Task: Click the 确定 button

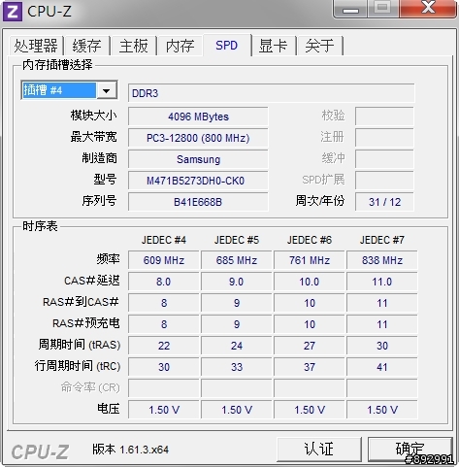Action: [410, 449]
